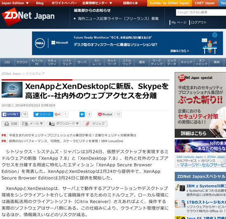Select the ネットワーク category tab
Image resolution: width=226 pixels, height=219 pixels.
[x=112, y=62]
